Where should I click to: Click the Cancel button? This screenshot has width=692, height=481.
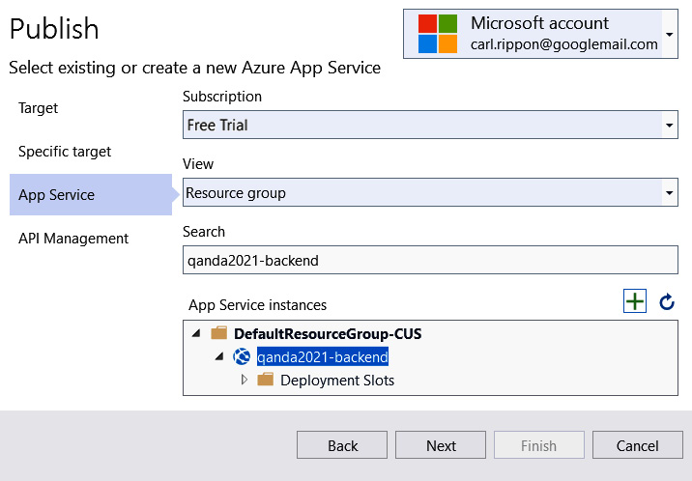(x=637, y=445)
